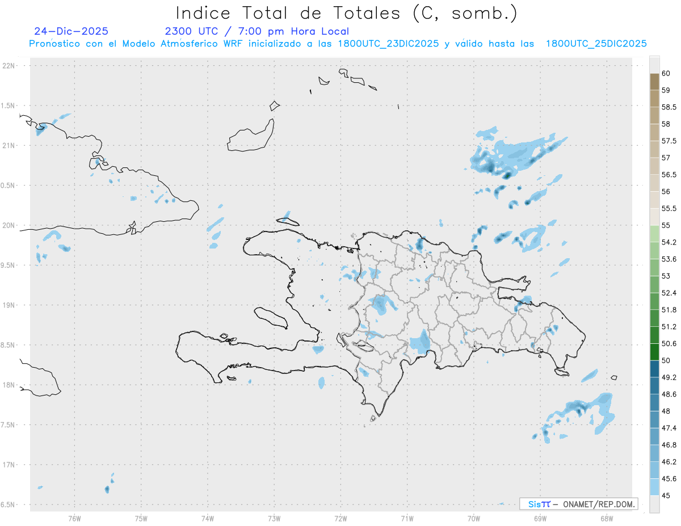Click the "59" value on the color scale
Image resolution: width=681 pixels, height=526 pixels.
666,90
